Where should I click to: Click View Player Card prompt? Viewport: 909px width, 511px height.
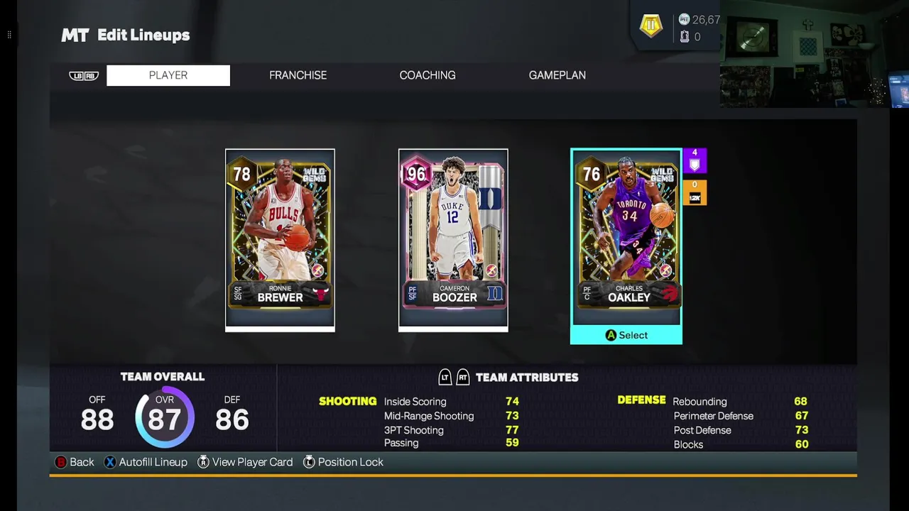click(x=245, y=462)
